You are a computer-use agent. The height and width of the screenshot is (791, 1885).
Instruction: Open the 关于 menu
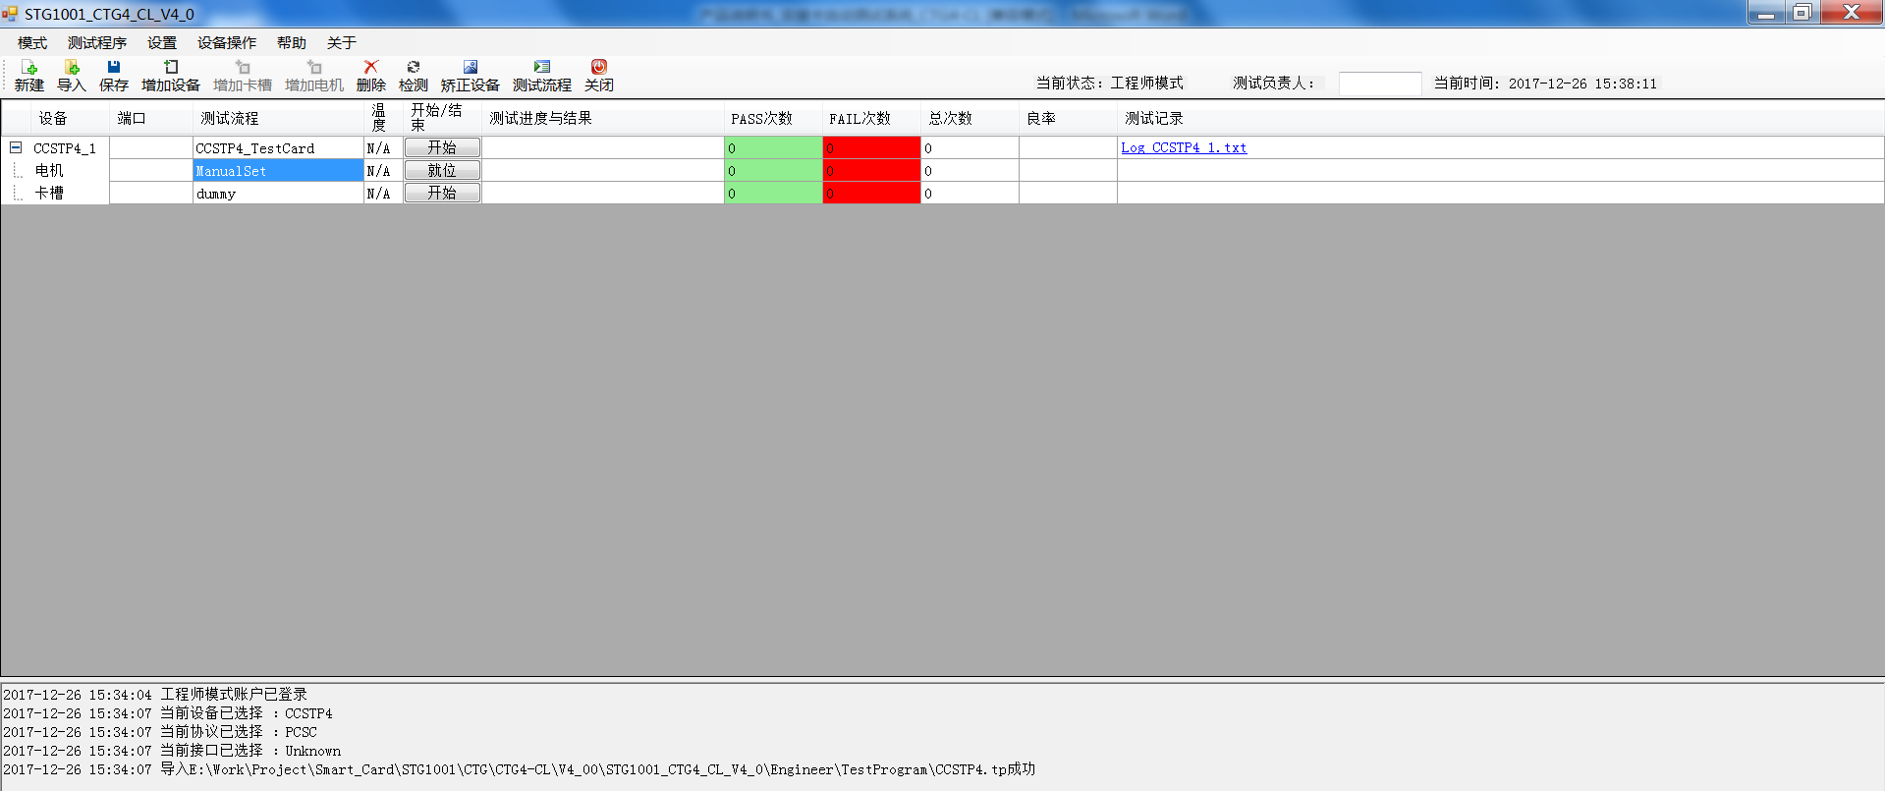(x=342, y=43)
